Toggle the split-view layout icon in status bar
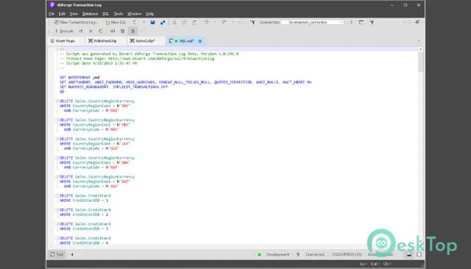 (409, 254)
